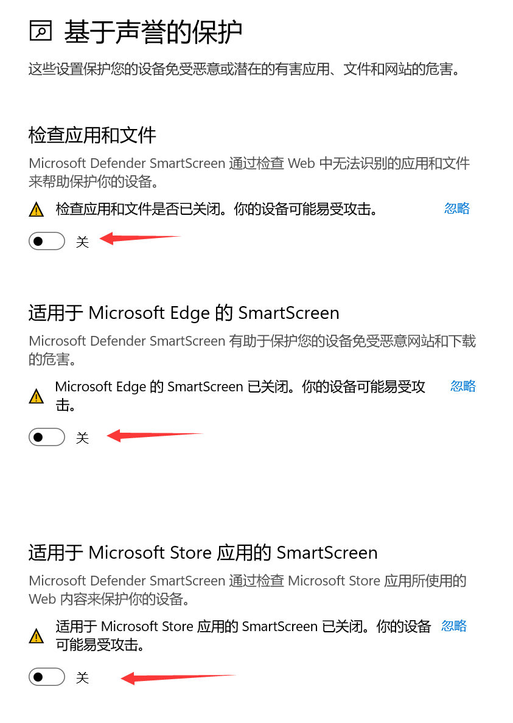Click description about Web 中无法识别的应用和文件
The height and width of the screenshot is (723, 513).
250,172
